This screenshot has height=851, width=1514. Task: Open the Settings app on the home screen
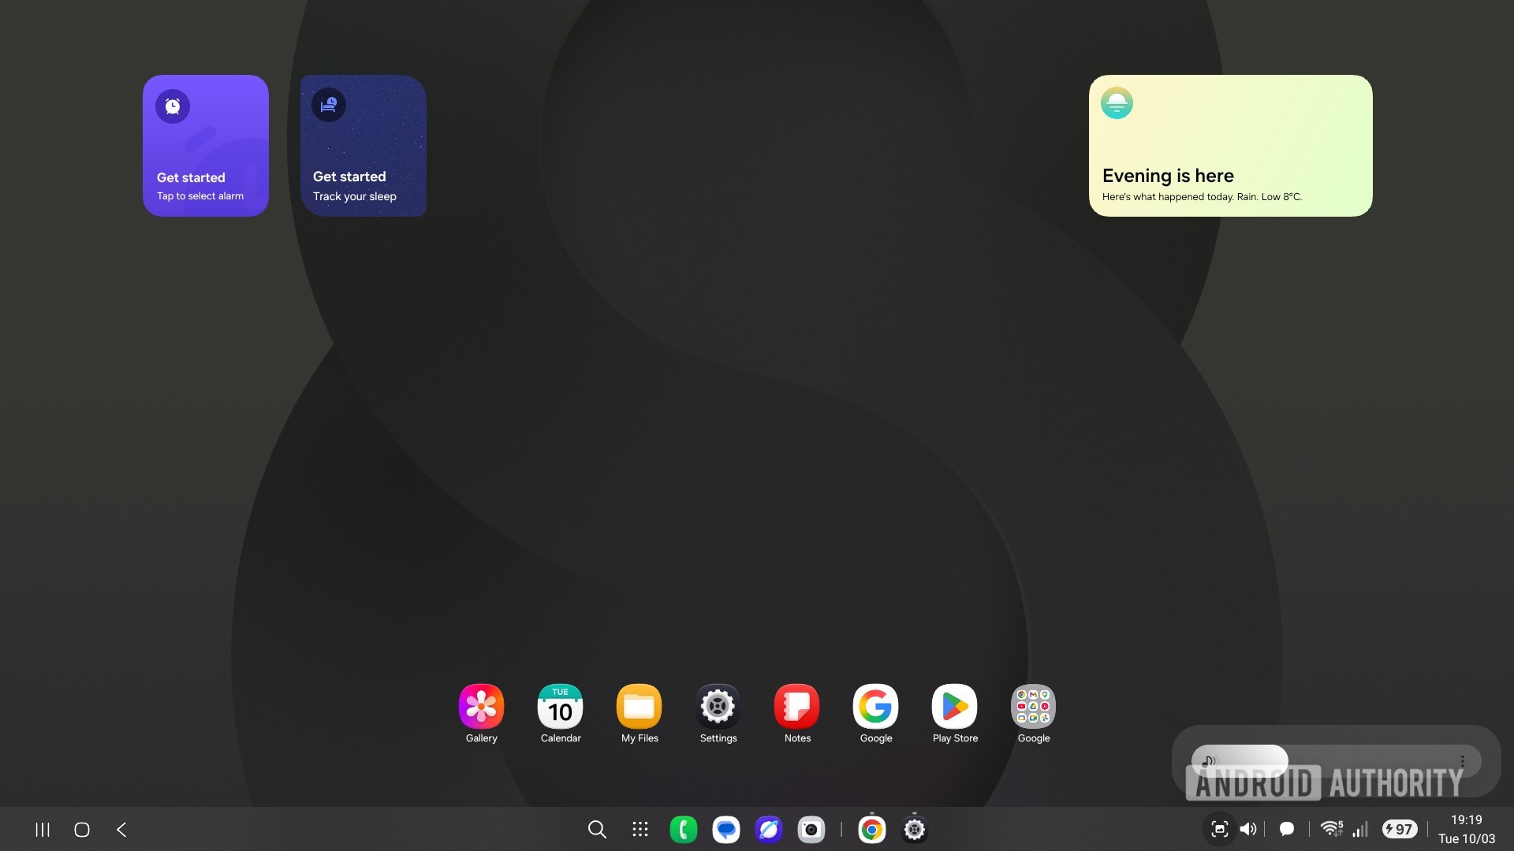[x=718, y=707]
